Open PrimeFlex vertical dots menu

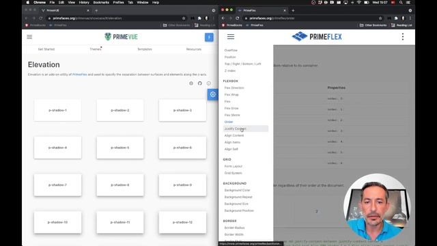[403, 36]
